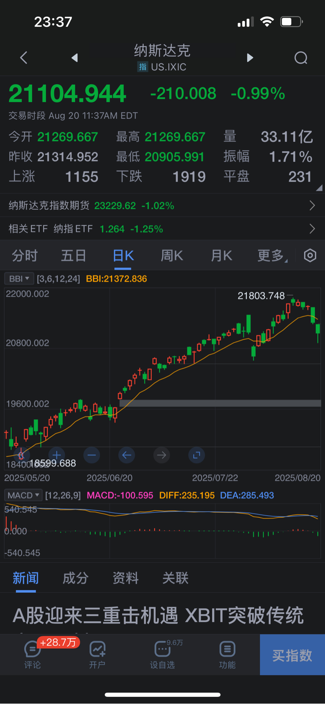Tap 平盘 count 231
325x704 pixels.
[300, 177]
